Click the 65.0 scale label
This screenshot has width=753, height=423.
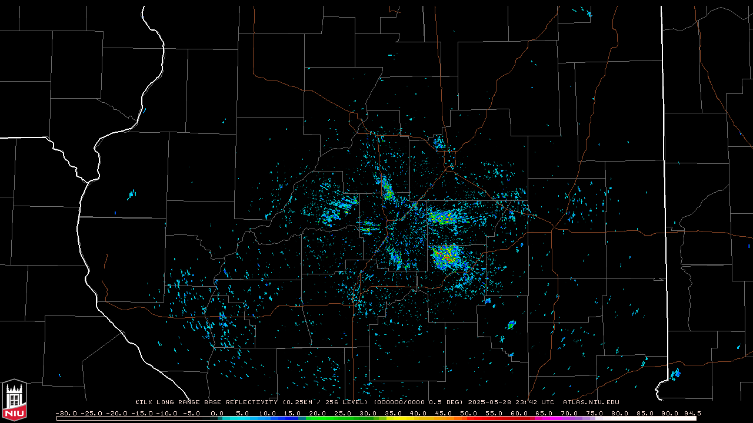pyautogui.click(x=545, y=414)
